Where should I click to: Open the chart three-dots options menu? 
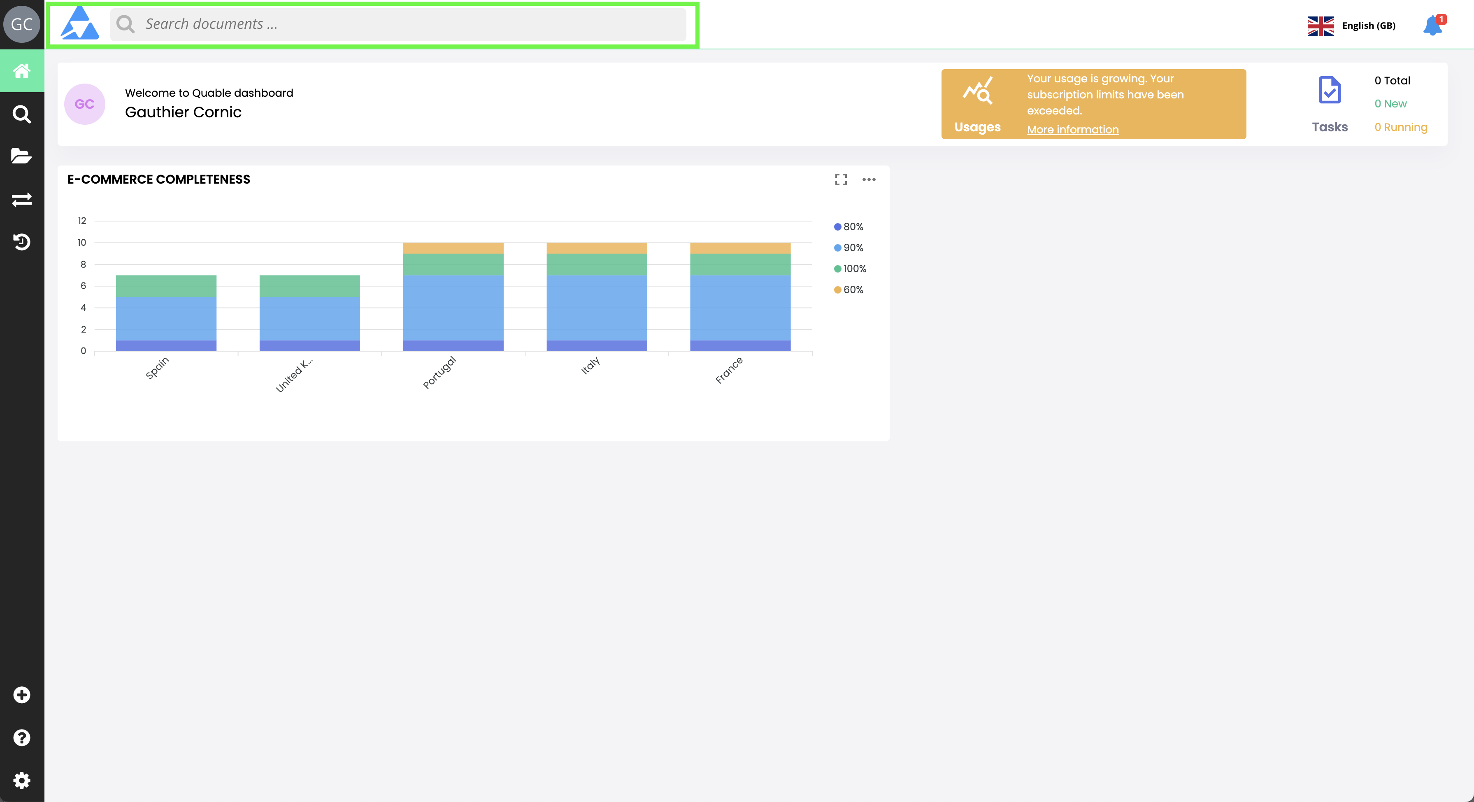(x=869, y=180)
